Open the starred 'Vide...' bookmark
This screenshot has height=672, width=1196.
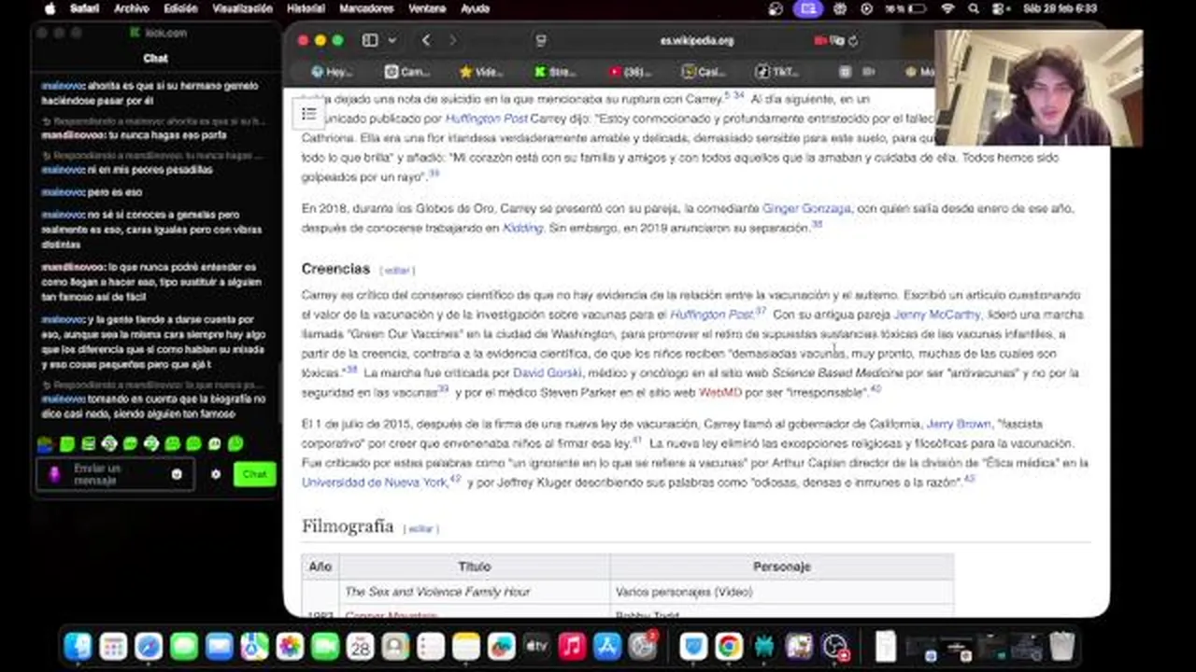click(481, 71)
